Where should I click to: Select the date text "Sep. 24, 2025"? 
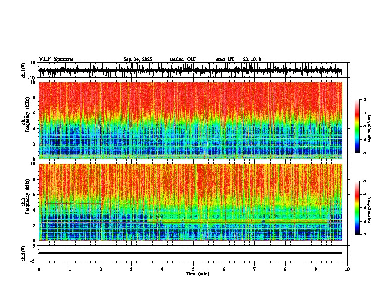(x=138, y=59)
